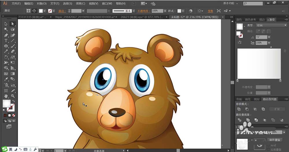Open the 对象(O) menu

point(42,3)
